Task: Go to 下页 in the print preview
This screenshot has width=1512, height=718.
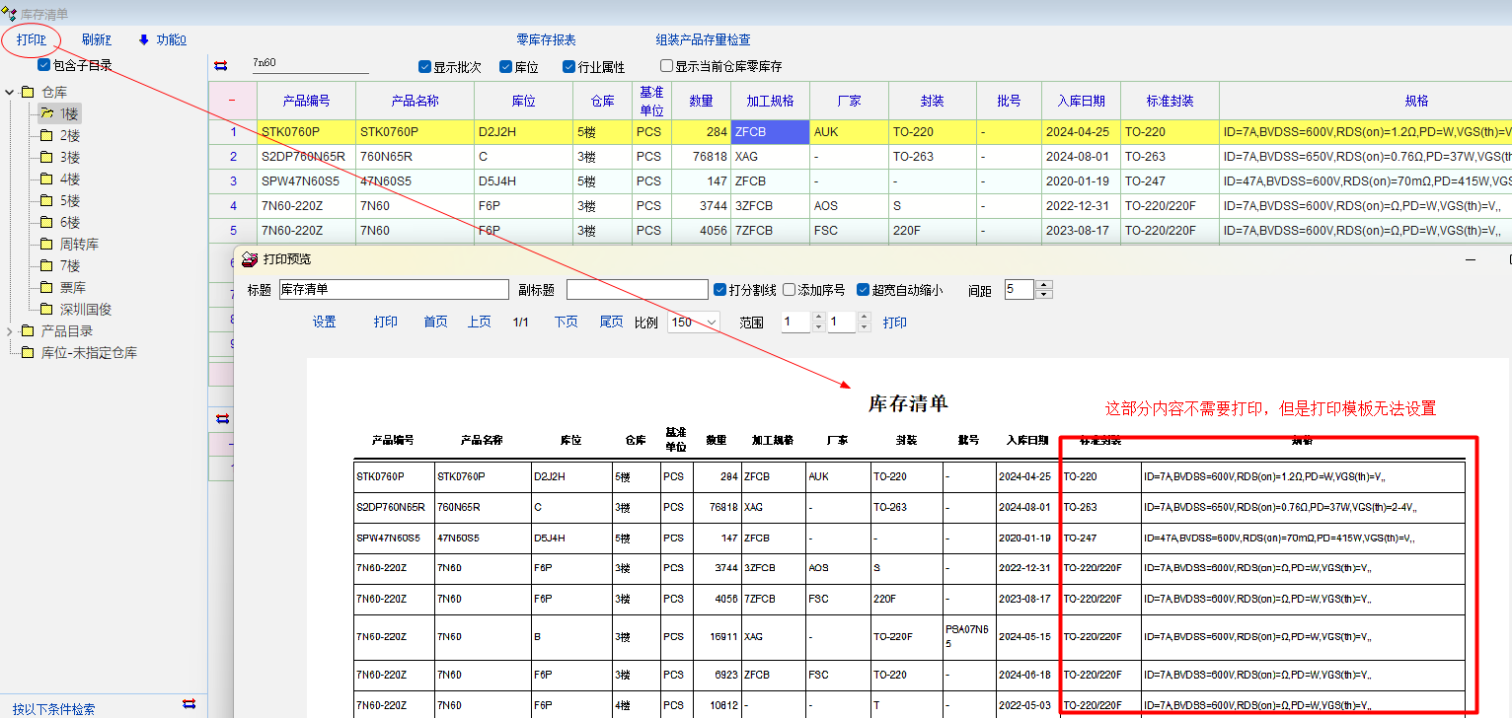Action: [566, 323]
